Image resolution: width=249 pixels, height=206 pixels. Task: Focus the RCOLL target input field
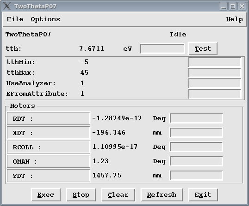(x=196, y=147)
